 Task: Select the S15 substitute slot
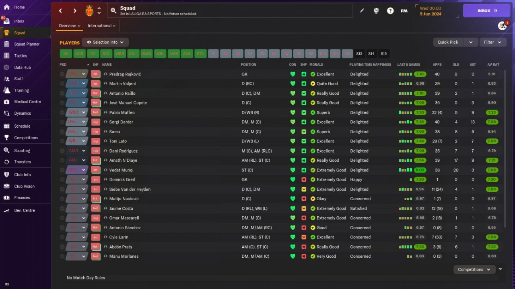point(384,54)
